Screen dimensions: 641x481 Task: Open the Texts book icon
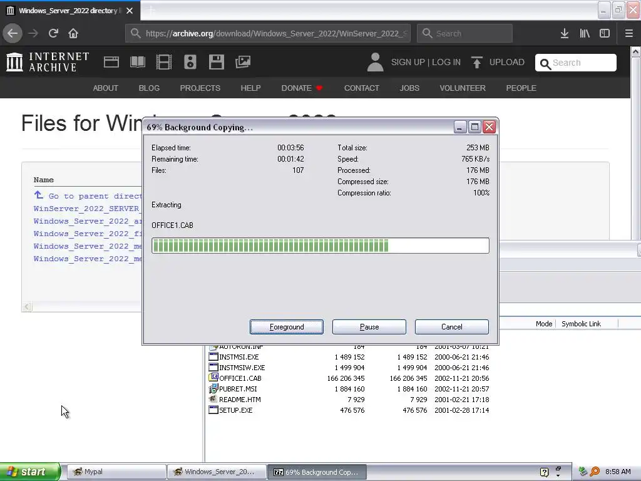click(137, 62)
